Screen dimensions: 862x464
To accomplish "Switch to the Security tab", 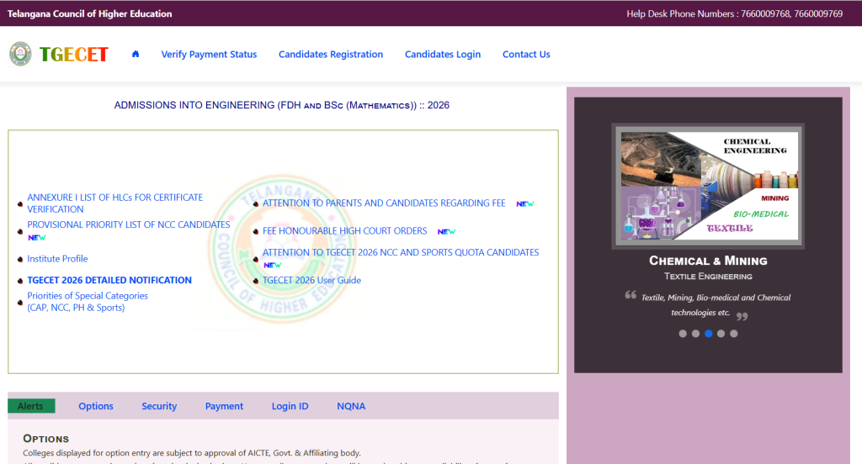I will pos(159,406).
